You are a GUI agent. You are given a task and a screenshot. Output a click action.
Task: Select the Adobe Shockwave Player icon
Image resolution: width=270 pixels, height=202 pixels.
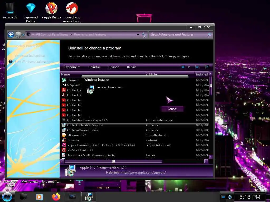64,120
